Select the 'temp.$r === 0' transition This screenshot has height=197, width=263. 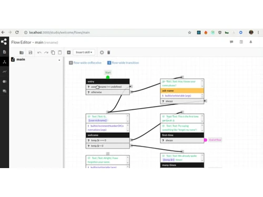tap(108, 140)
